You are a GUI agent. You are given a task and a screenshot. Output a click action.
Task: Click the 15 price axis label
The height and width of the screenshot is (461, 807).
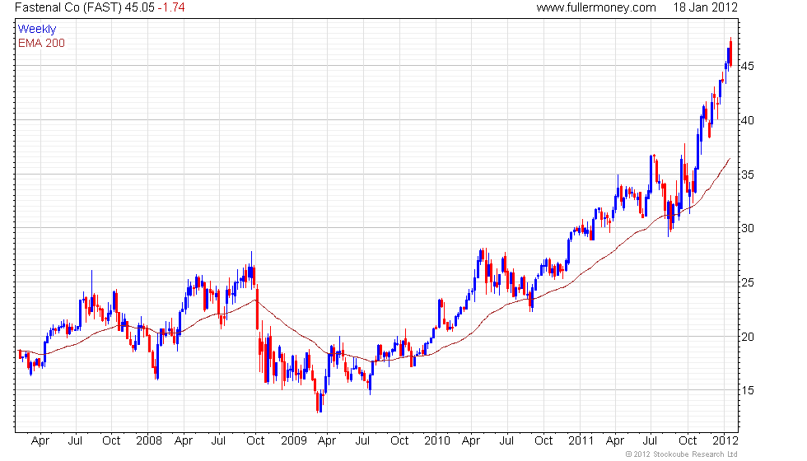[748, 390]
